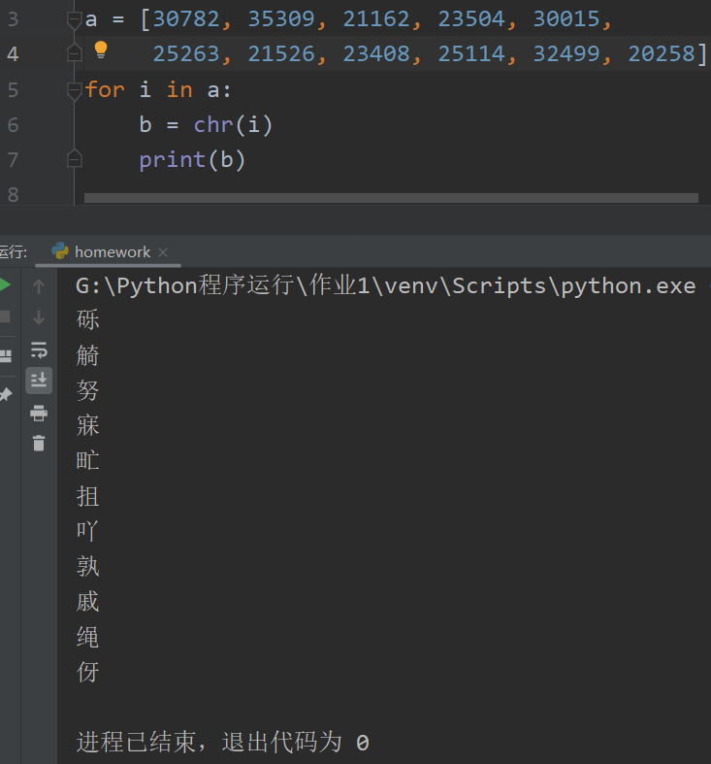Click the number 20258 in the list
Viewport: 711px width, 764px height.
click(x=662, y=53)
